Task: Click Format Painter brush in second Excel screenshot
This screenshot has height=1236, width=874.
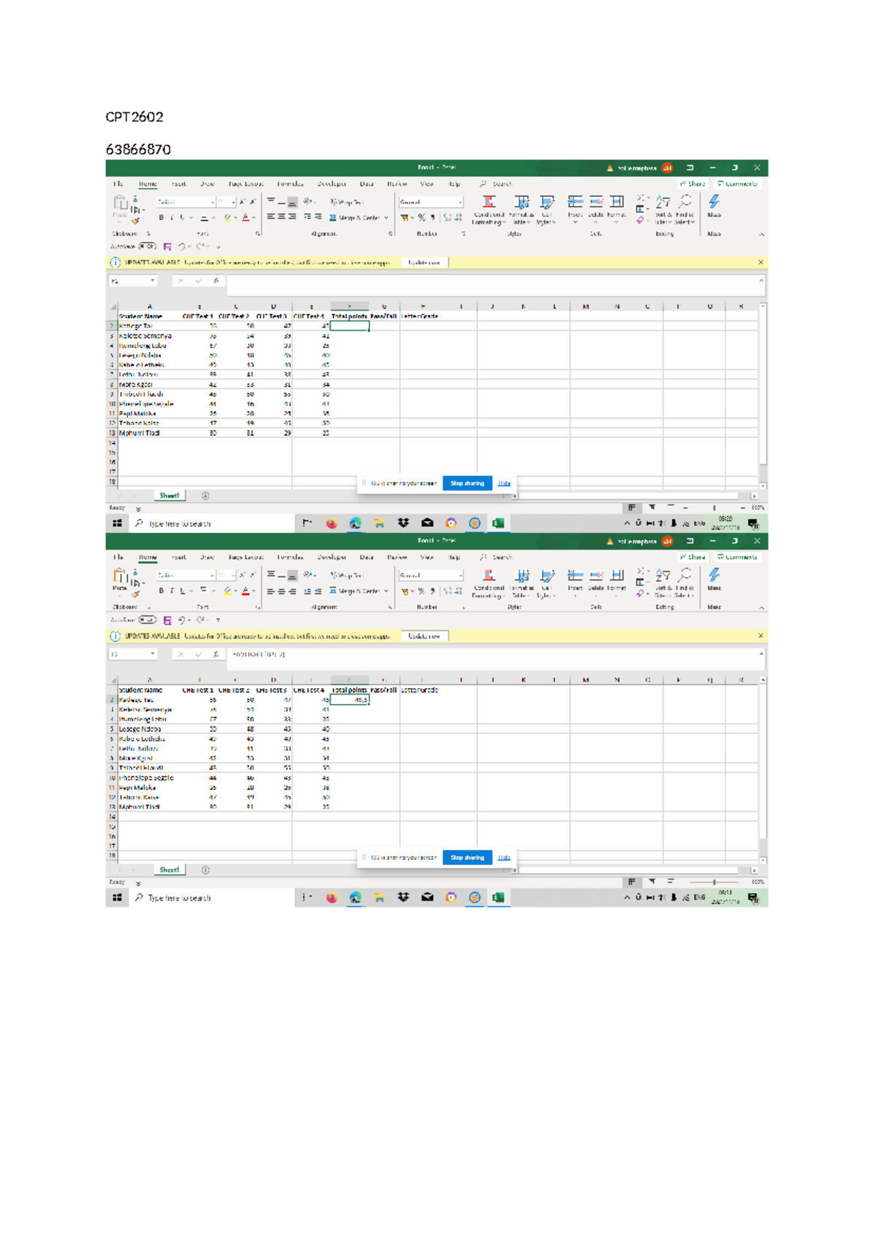Action: coord(135,595)
